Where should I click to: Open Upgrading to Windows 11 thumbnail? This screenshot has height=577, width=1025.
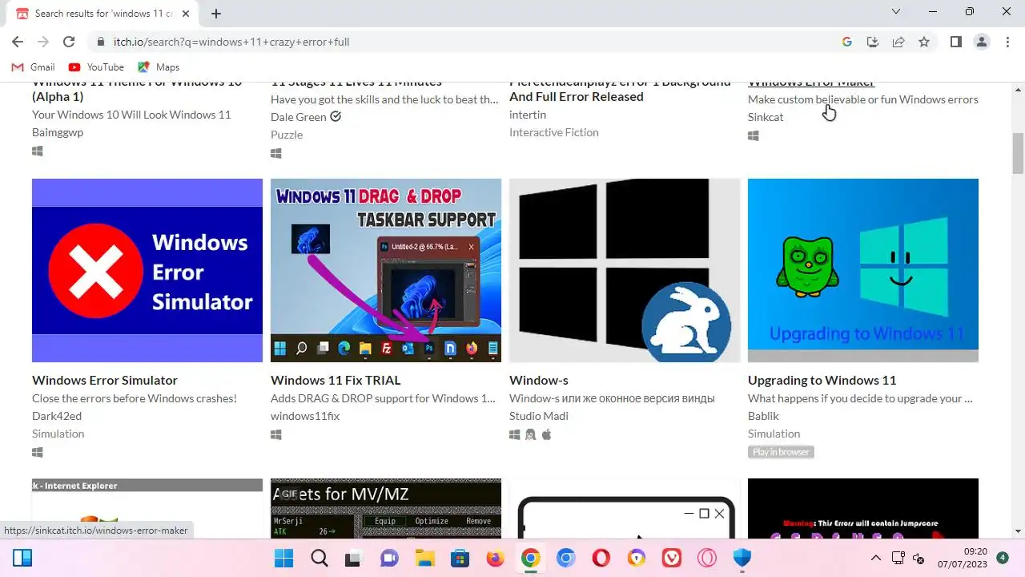(x=863, y=270)
